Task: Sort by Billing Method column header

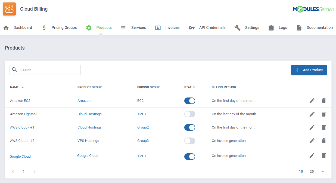Action: 224,87
